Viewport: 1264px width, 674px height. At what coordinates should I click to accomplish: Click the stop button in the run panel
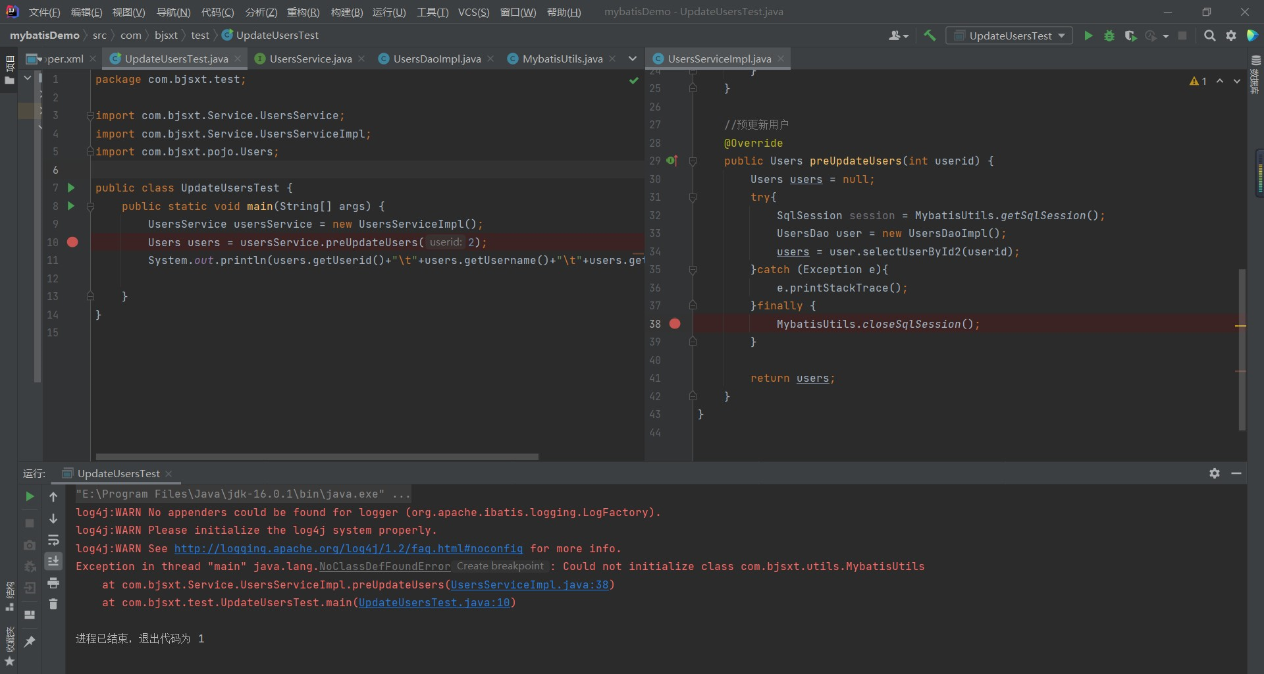click(30, 523)
